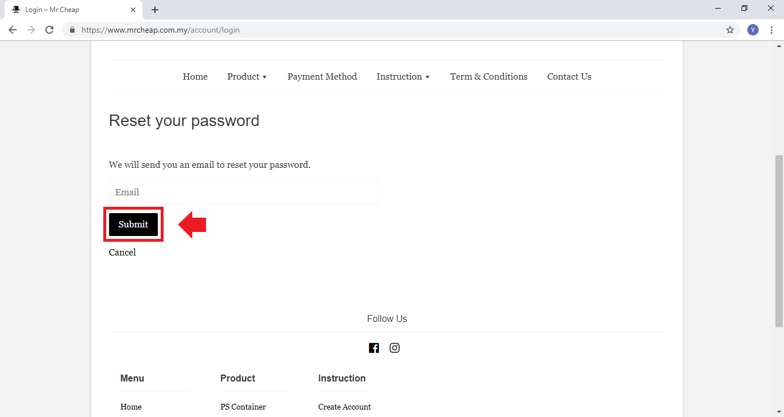Image resolution: width=784 pixels, height=417 pixels.
Task: Click the scrollbar up arrow
Action: [x=779, y=45]
